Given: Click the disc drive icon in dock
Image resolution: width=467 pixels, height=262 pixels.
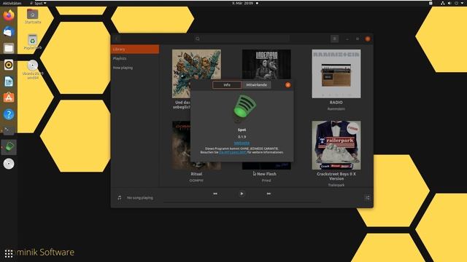Looking at the screenshot, I should tap(9, 164).
